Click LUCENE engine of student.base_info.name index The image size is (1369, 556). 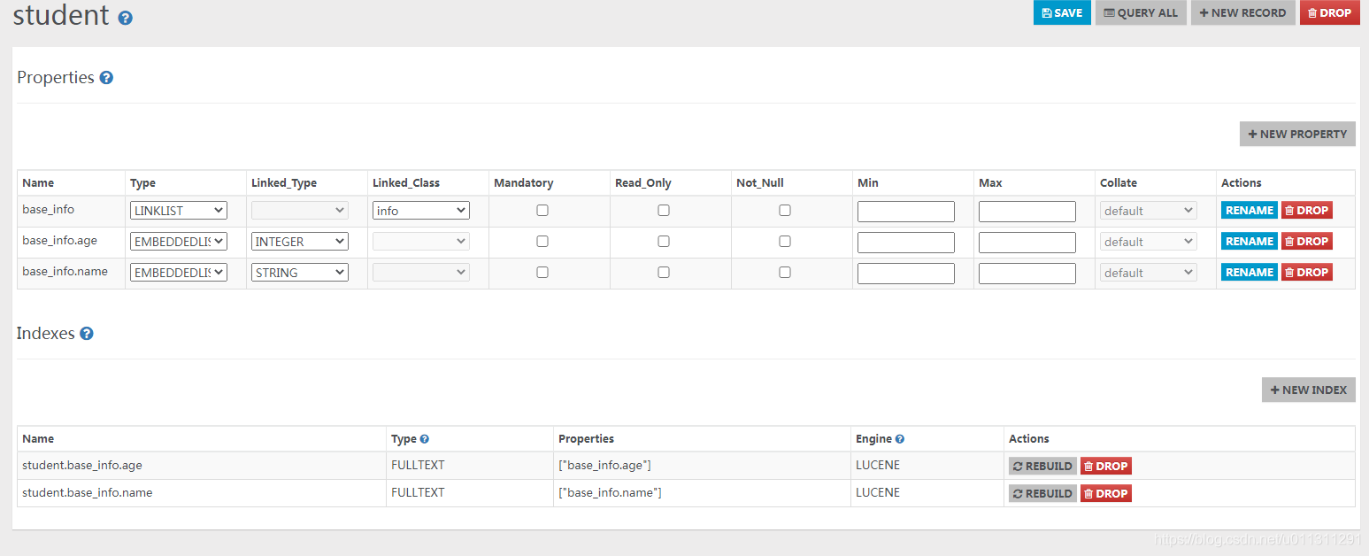878,492
